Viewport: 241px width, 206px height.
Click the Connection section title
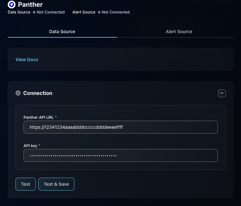[x=38, y=93]
